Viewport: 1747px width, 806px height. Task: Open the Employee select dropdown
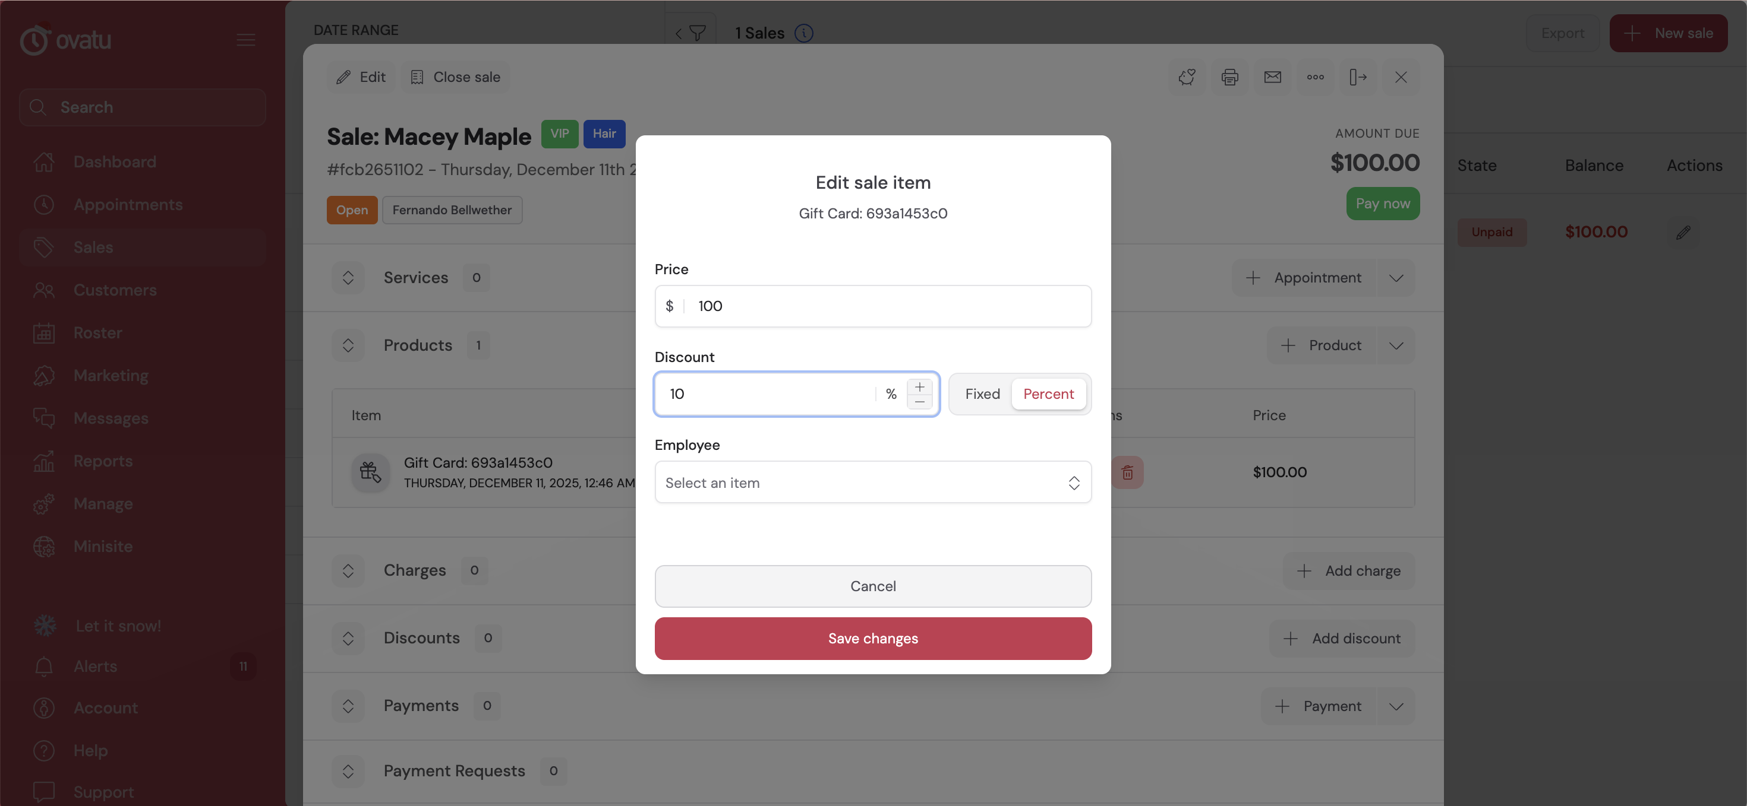click(x=872, y=483)
